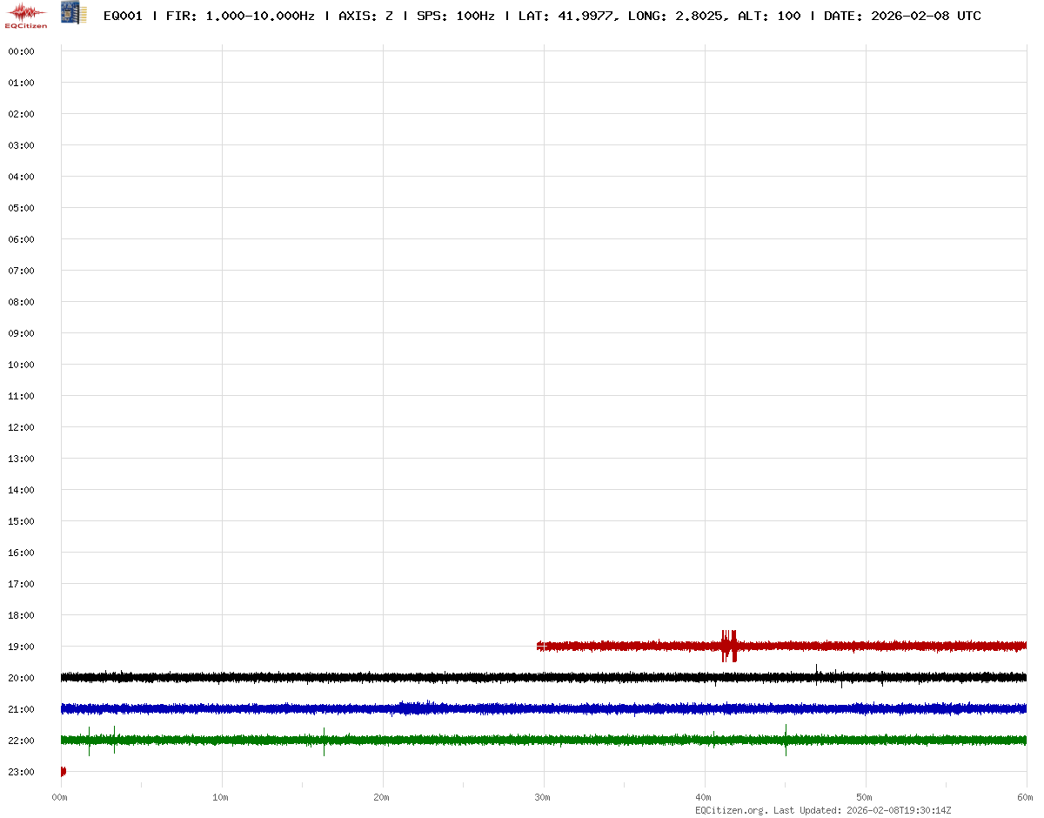Click the blue sensor board icon
Viewport: 1044px width, 818px height.
tap(74, 13)
